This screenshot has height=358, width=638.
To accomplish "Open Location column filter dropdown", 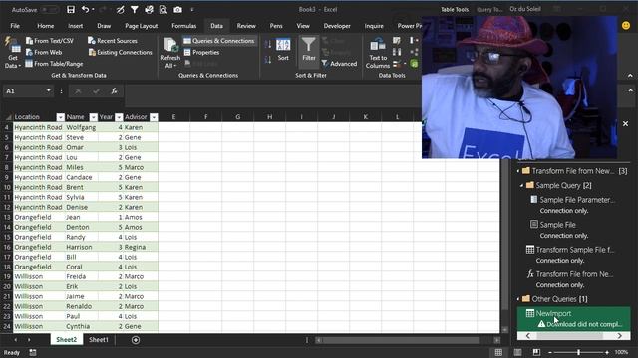I will coord(60,117).
